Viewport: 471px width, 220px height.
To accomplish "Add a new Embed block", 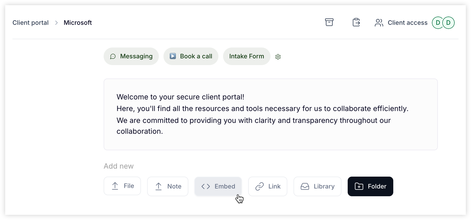I will coord(218,186).
